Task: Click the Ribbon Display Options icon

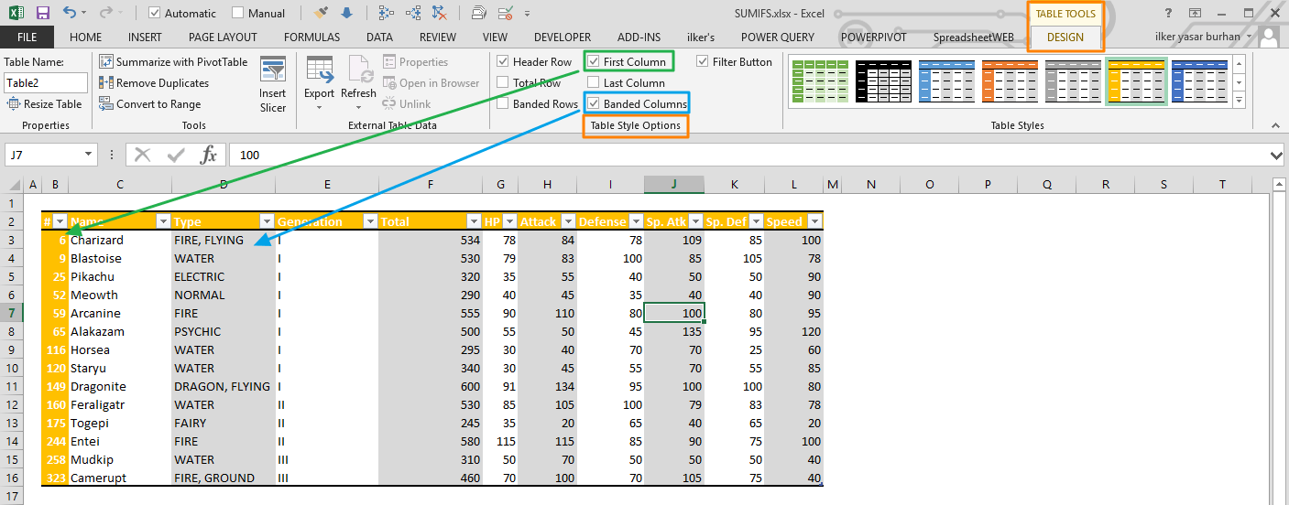Action: click(x=1195, y=13)
